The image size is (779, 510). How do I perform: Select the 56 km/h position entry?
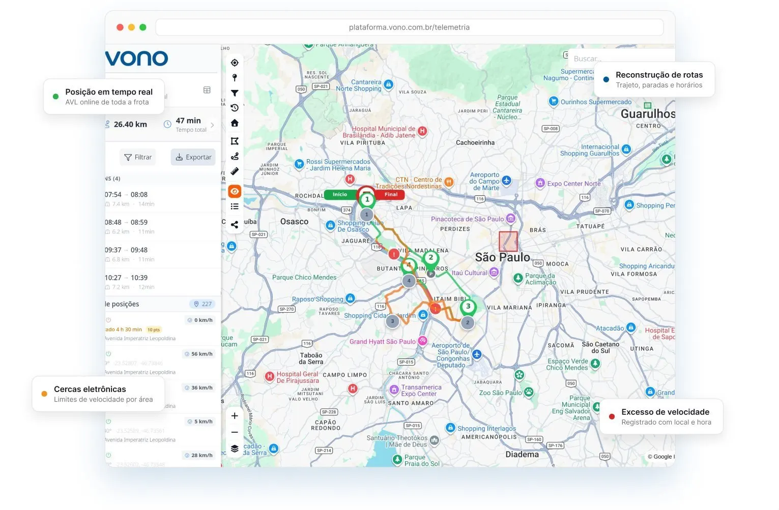pos(163,363)
